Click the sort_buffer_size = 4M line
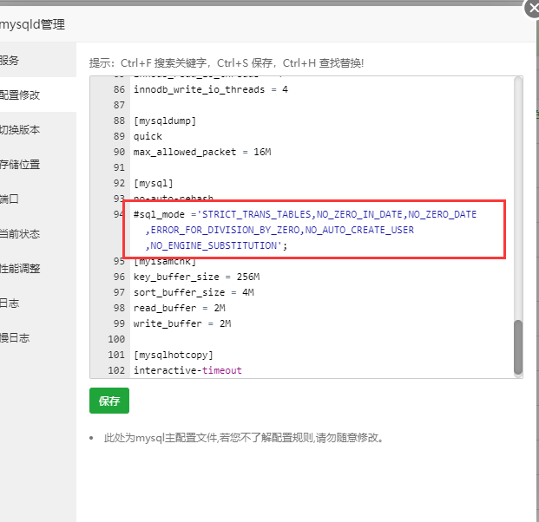The width and height of the screenshot is (539, 522). point(194,292)
